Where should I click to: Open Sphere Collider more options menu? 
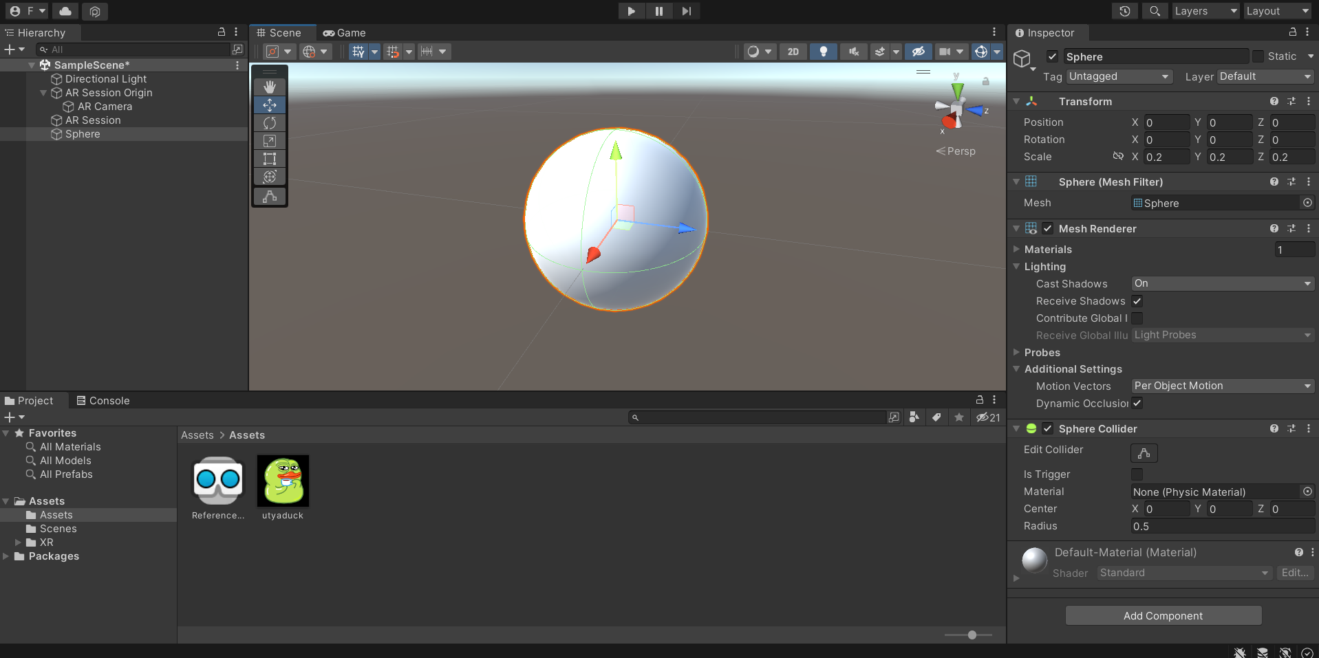[x=1309, y=428]
